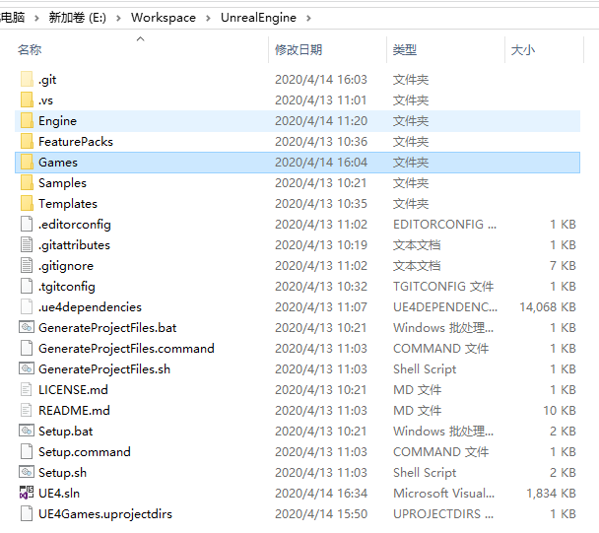
Task: Click the README.md file icon
Action: pos(27,410)
